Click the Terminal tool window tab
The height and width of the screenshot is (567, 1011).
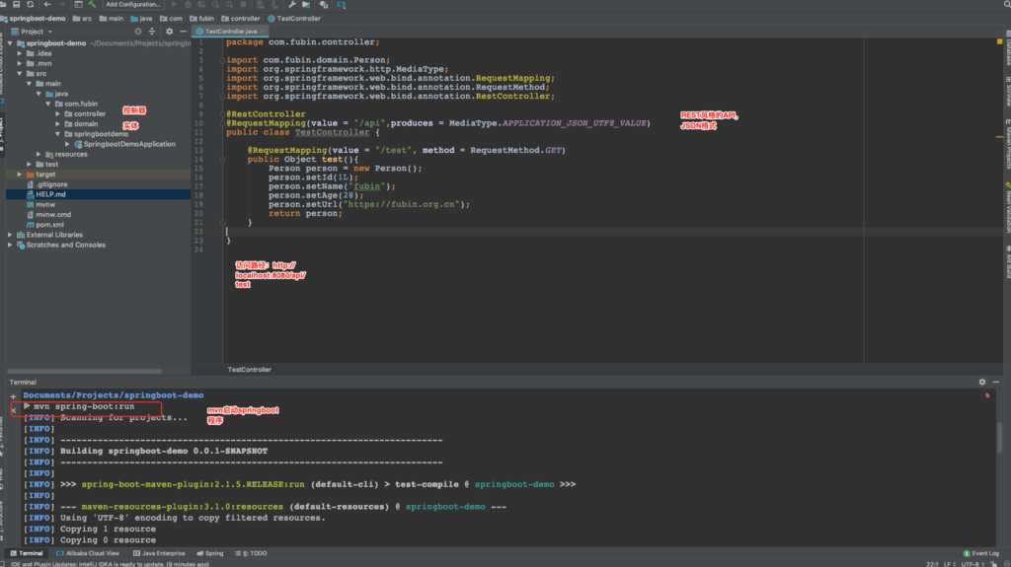point(27,553)
